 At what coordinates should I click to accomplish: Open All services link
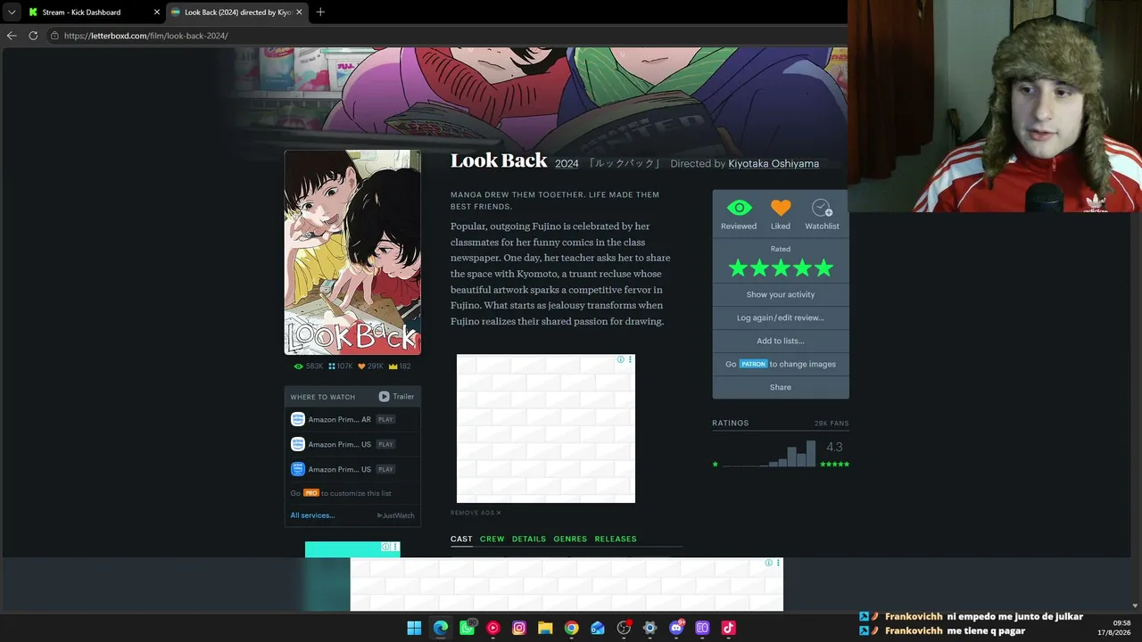[x=312, y=515]
